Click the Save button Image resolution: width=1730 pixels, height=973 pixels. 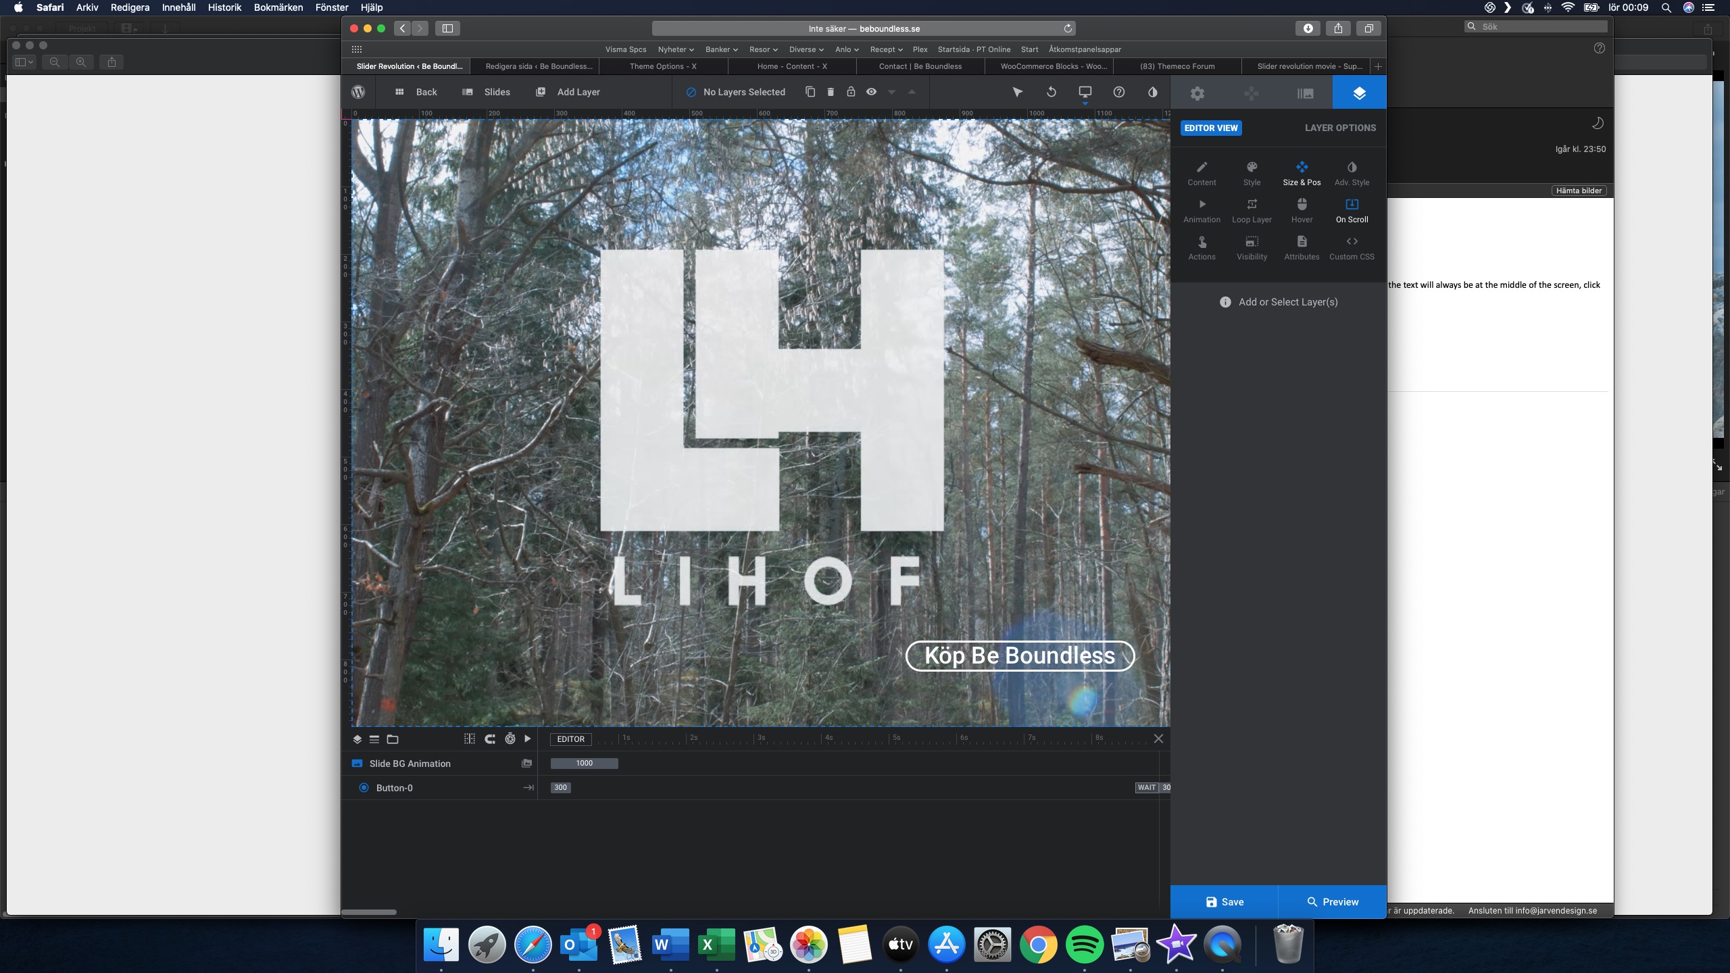tap(1224, 902)
